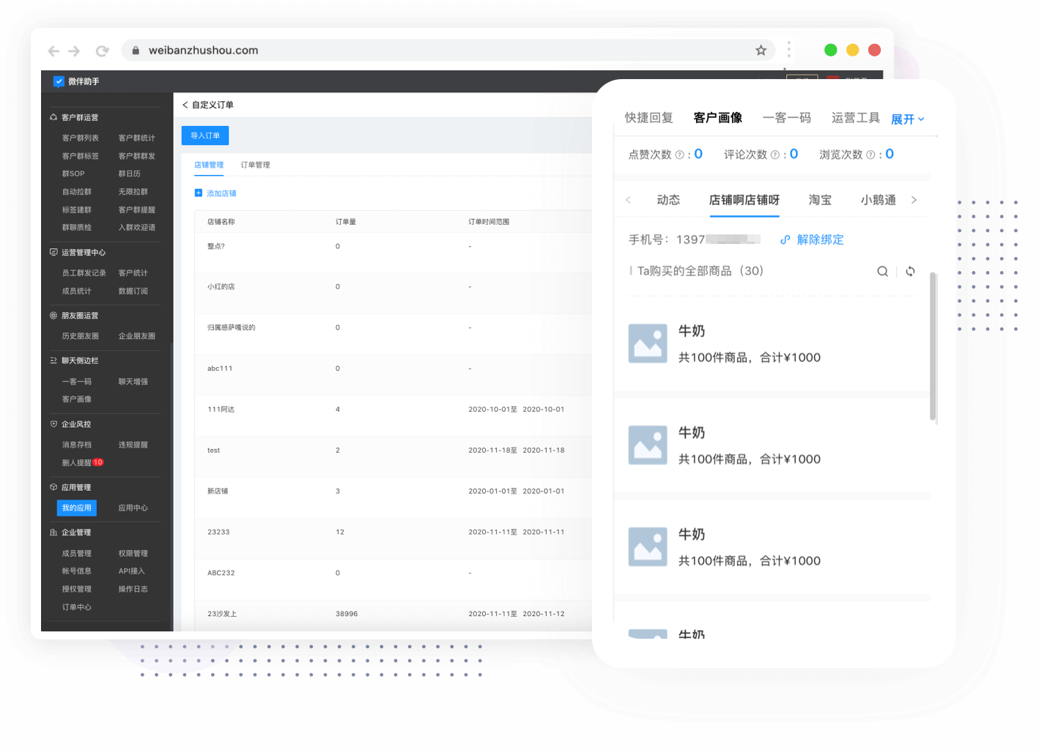
Task: Select the 小鹅通 sub-tab
Action: [878, 200]
